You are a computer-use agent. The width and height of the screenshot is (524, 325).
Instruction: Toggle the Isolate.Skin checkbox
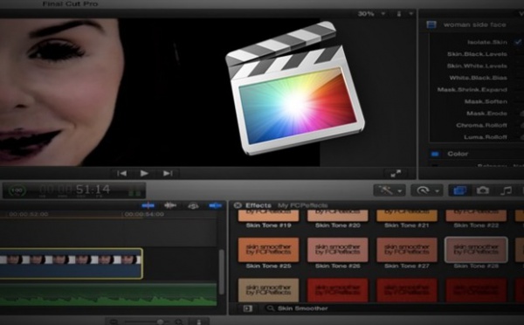518,42
